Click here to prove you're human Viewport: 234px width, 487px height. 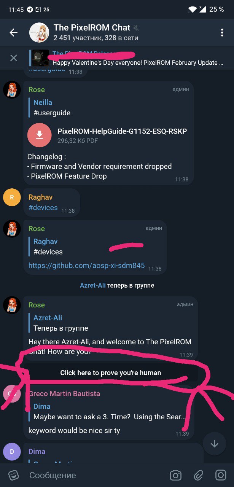[110, 373]
